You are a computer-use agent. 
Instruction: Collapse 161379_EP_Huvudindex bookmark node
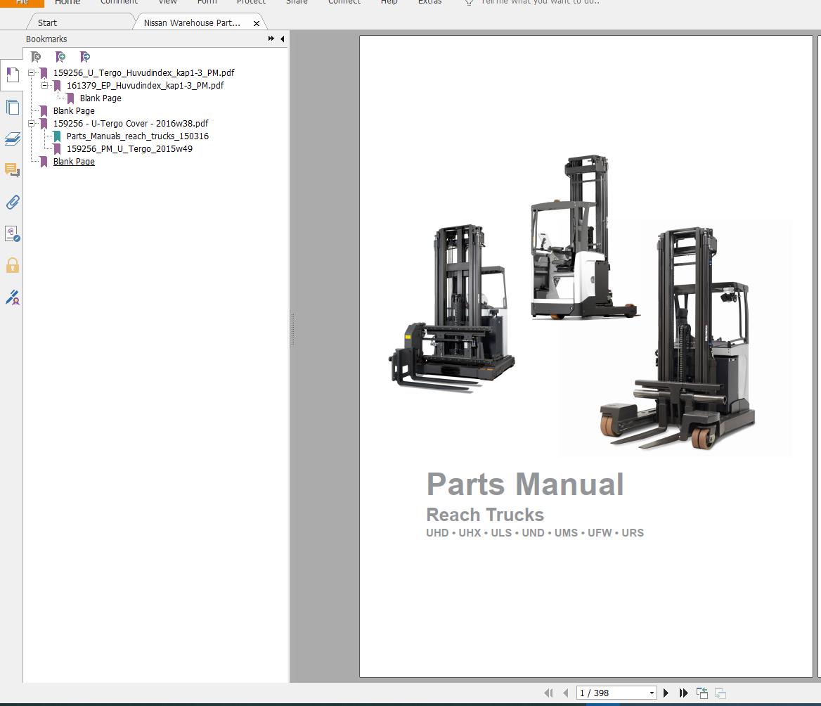(45, 86)
